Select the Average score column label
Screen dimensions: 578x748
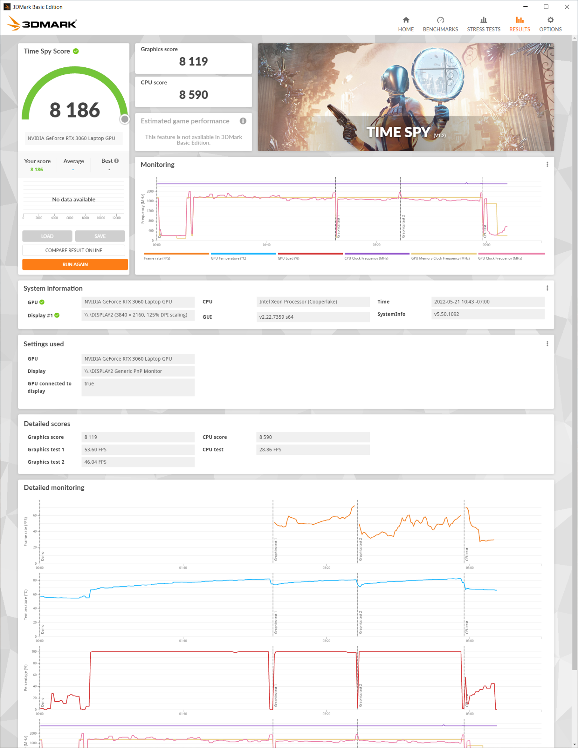(74, 161)
